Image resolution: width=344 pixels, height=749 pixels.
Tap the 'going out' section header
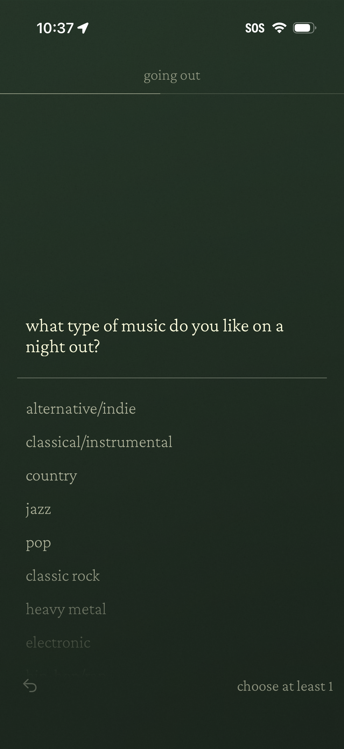click(x=172, y=76)
